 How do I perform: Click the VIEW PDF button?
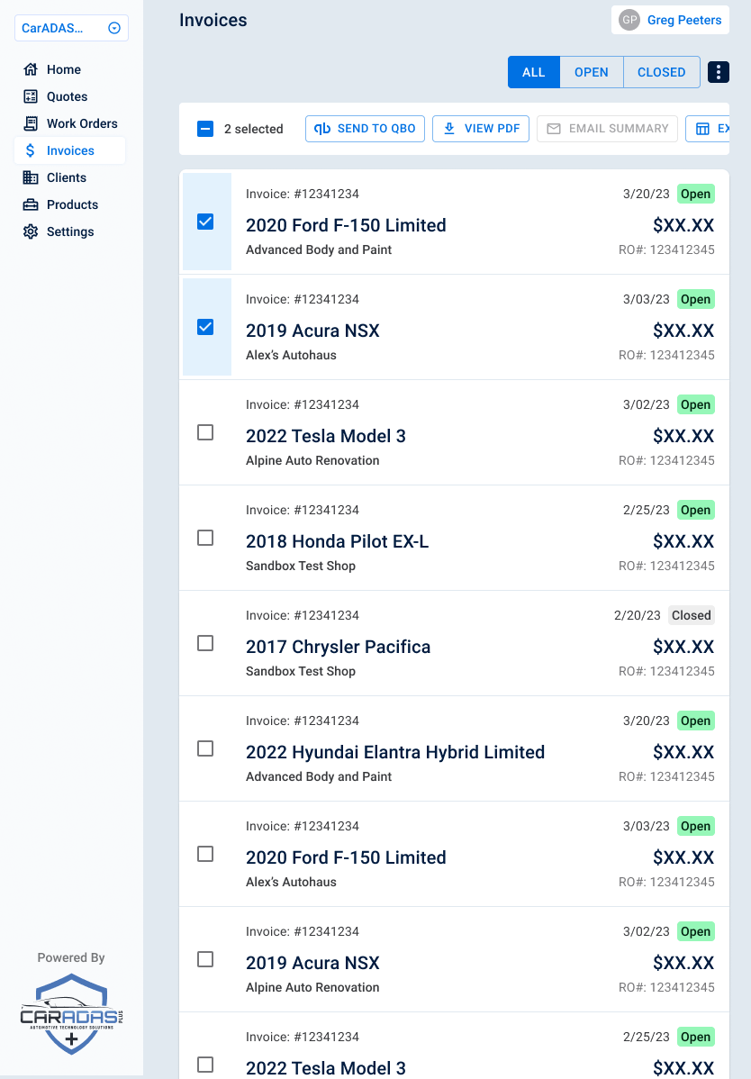[481, 129]
